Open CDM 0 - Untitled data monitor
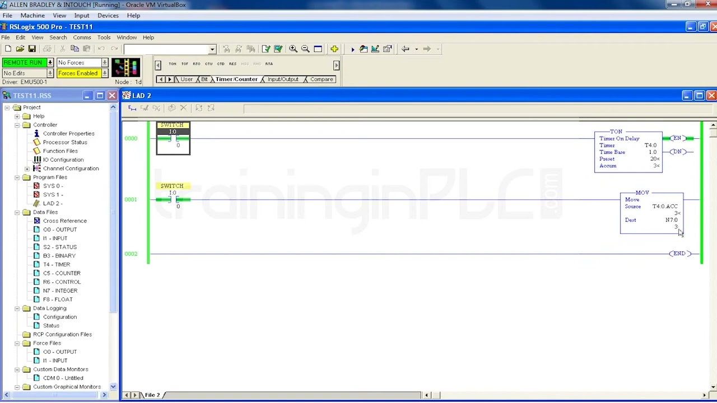717x403 pixels. (63, 378)
